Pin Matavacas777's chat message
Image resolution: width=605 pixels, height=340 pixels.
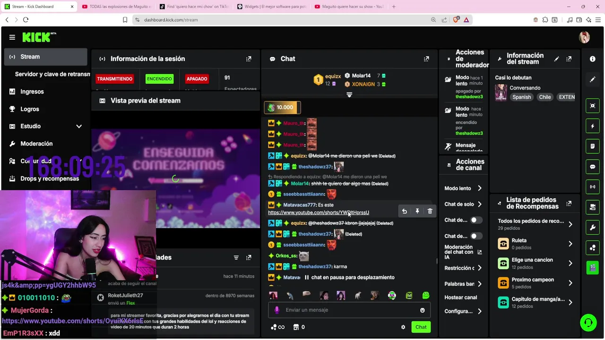pos(417,212)
